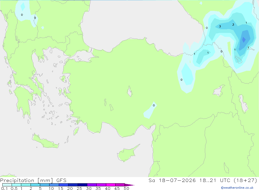Image resolution: width=259 pixels, height=190 pixels.
Task: Click the above-50 arrow tip of the legend
Action: coord(129,185)
